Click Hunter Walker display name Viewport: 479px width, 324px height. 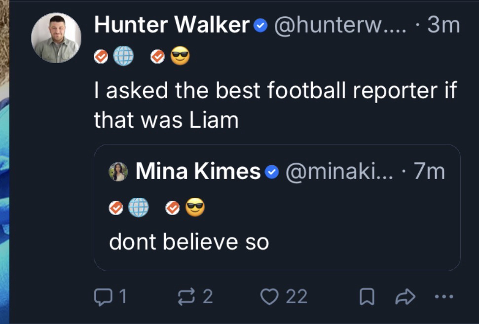(x=172, y=25)
